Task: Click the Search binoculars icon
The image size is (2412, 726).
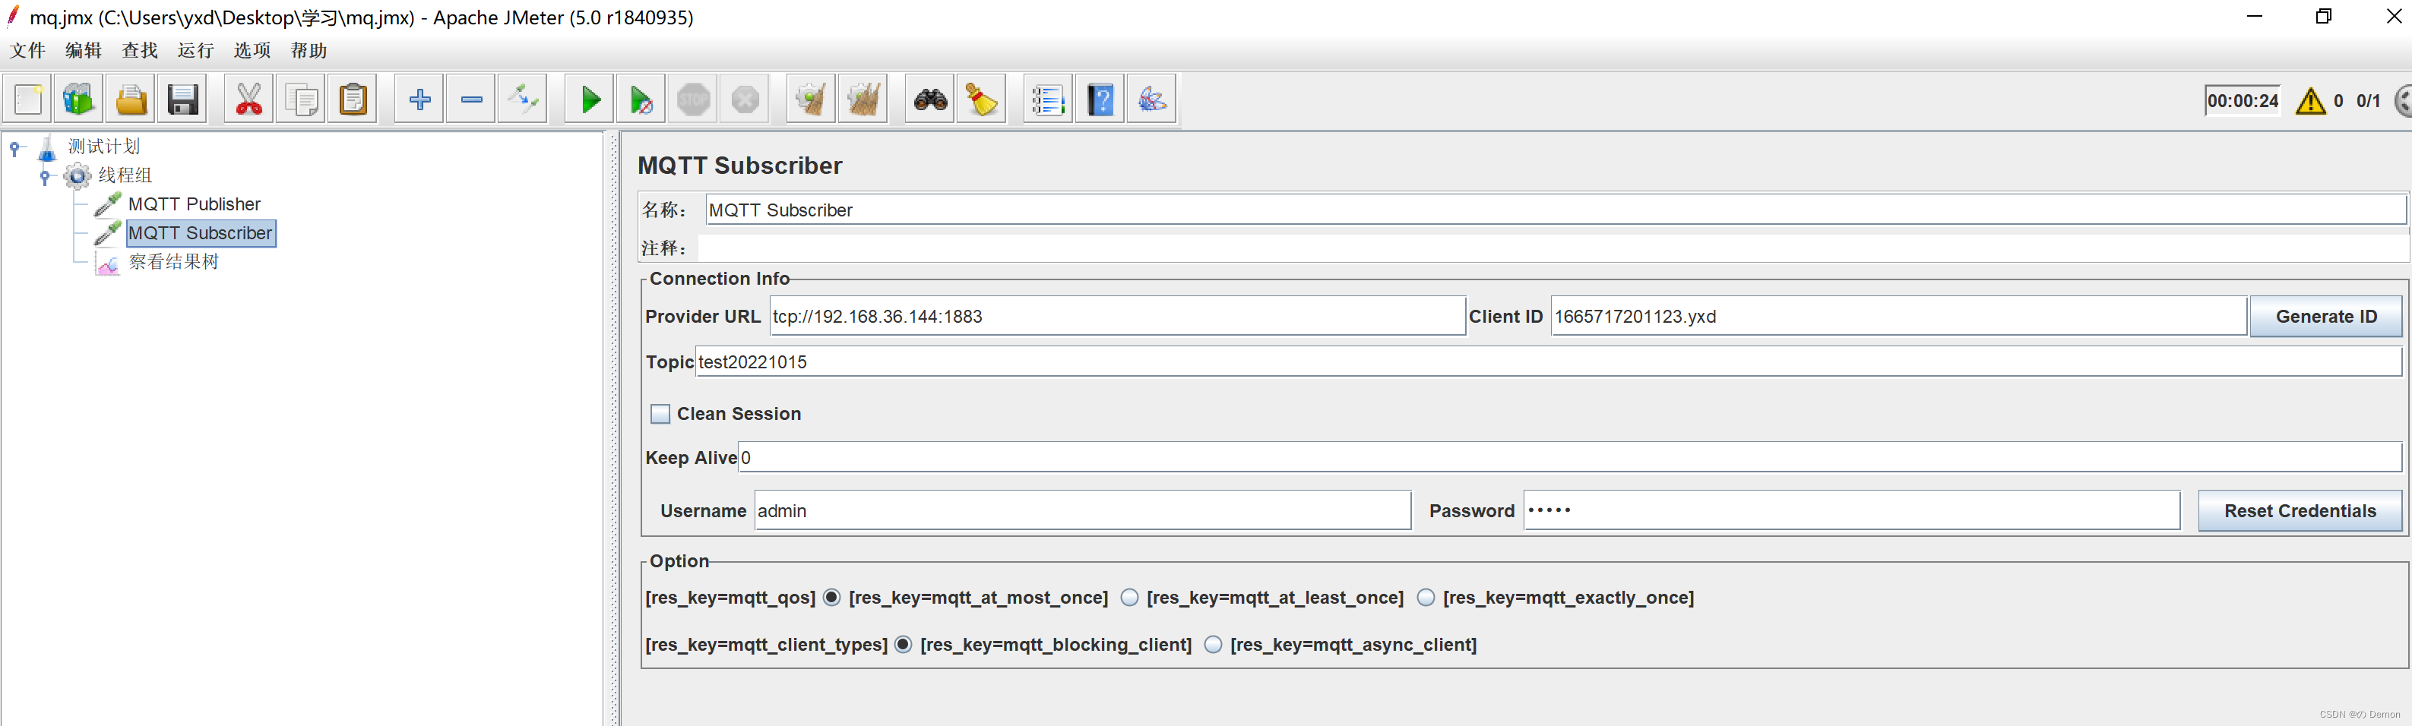Action: click(x=931, y=99)
